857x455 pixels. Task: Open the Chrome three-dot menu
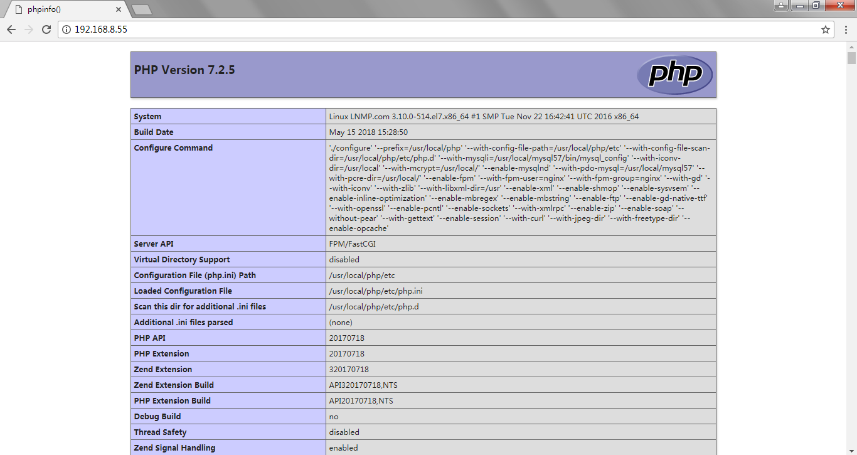pos(845,29)
